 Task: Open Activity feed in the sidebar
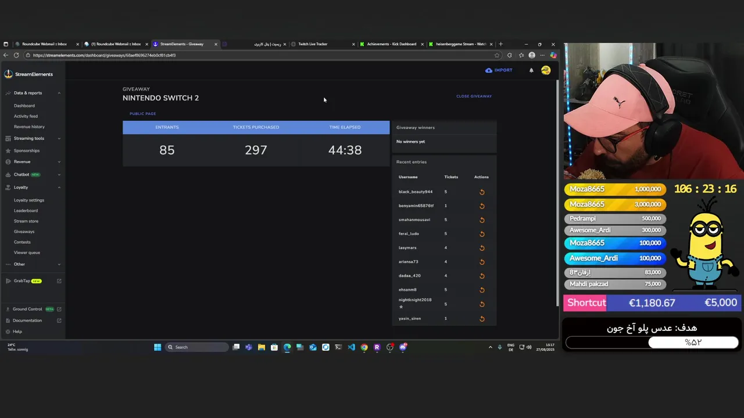26,116
